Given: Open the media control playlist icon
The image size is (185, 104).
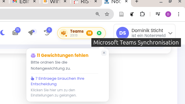Looking at the screenshot, I should 158,14.
